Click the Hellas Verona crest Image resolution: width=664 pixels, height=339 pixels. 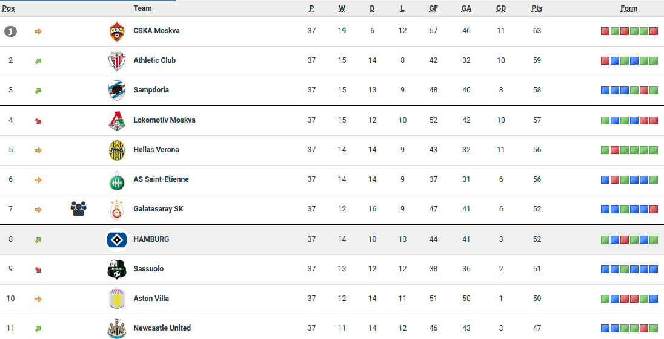(x=116, y=150)
